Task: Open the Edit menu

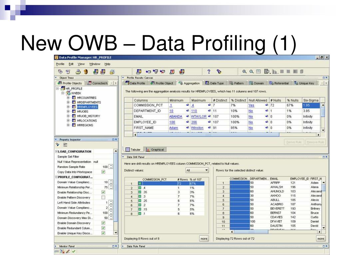Action: (71, 64)
